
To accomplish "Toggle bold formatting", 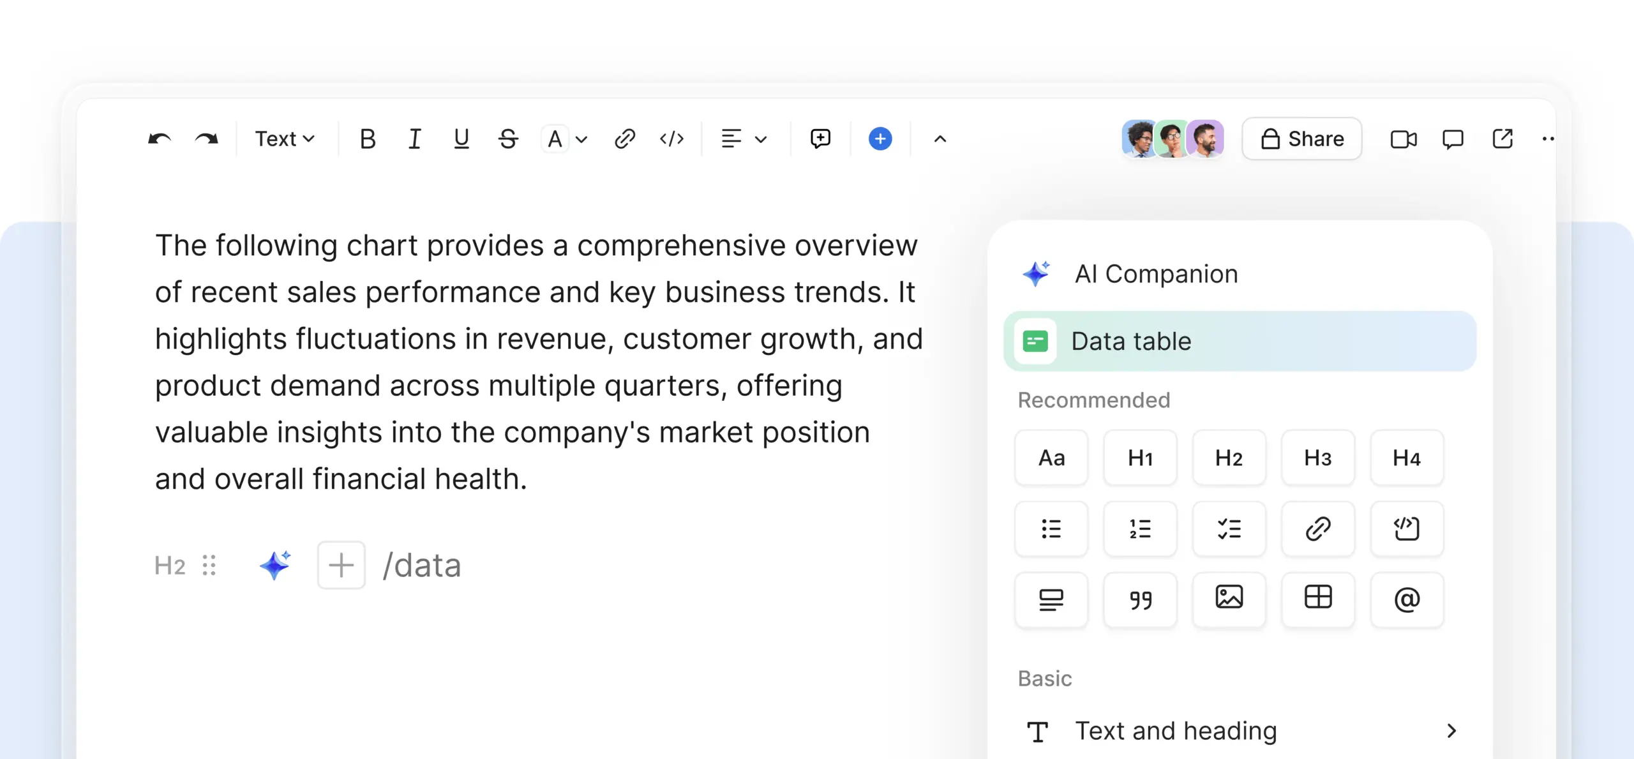I will pos(368,139).
